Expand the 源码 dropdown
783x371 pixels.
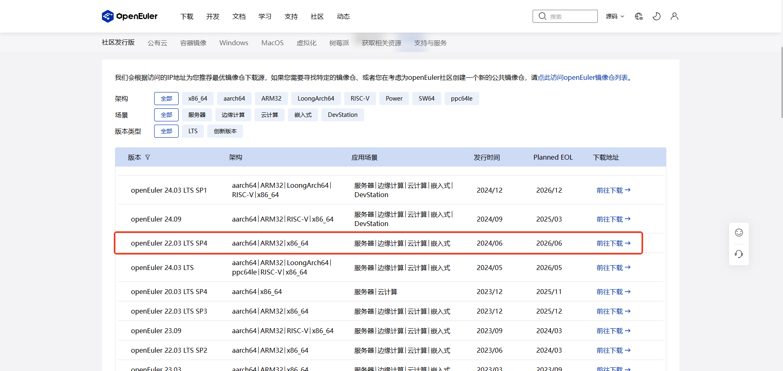615,16
